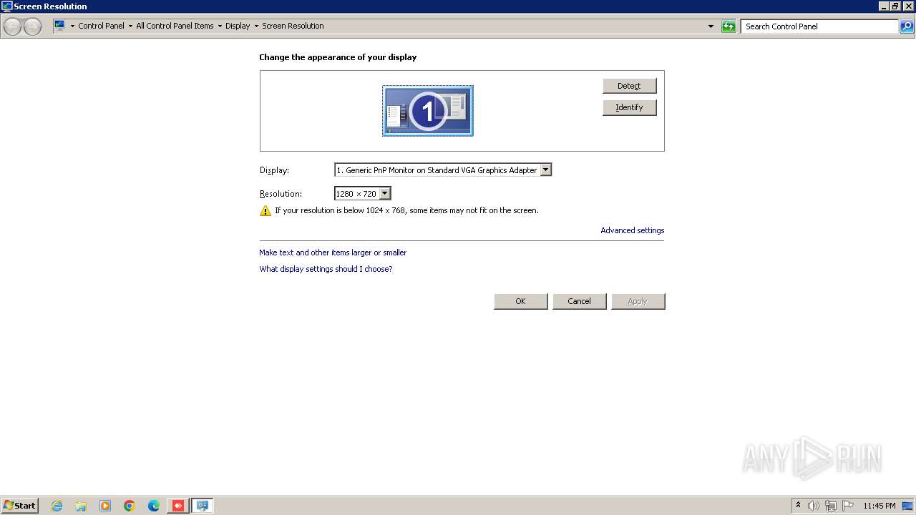Viewport: 916px width, 515px height.
Task: Expand the arrow after Display breadcrumb
Action: (x=256, y=26)
